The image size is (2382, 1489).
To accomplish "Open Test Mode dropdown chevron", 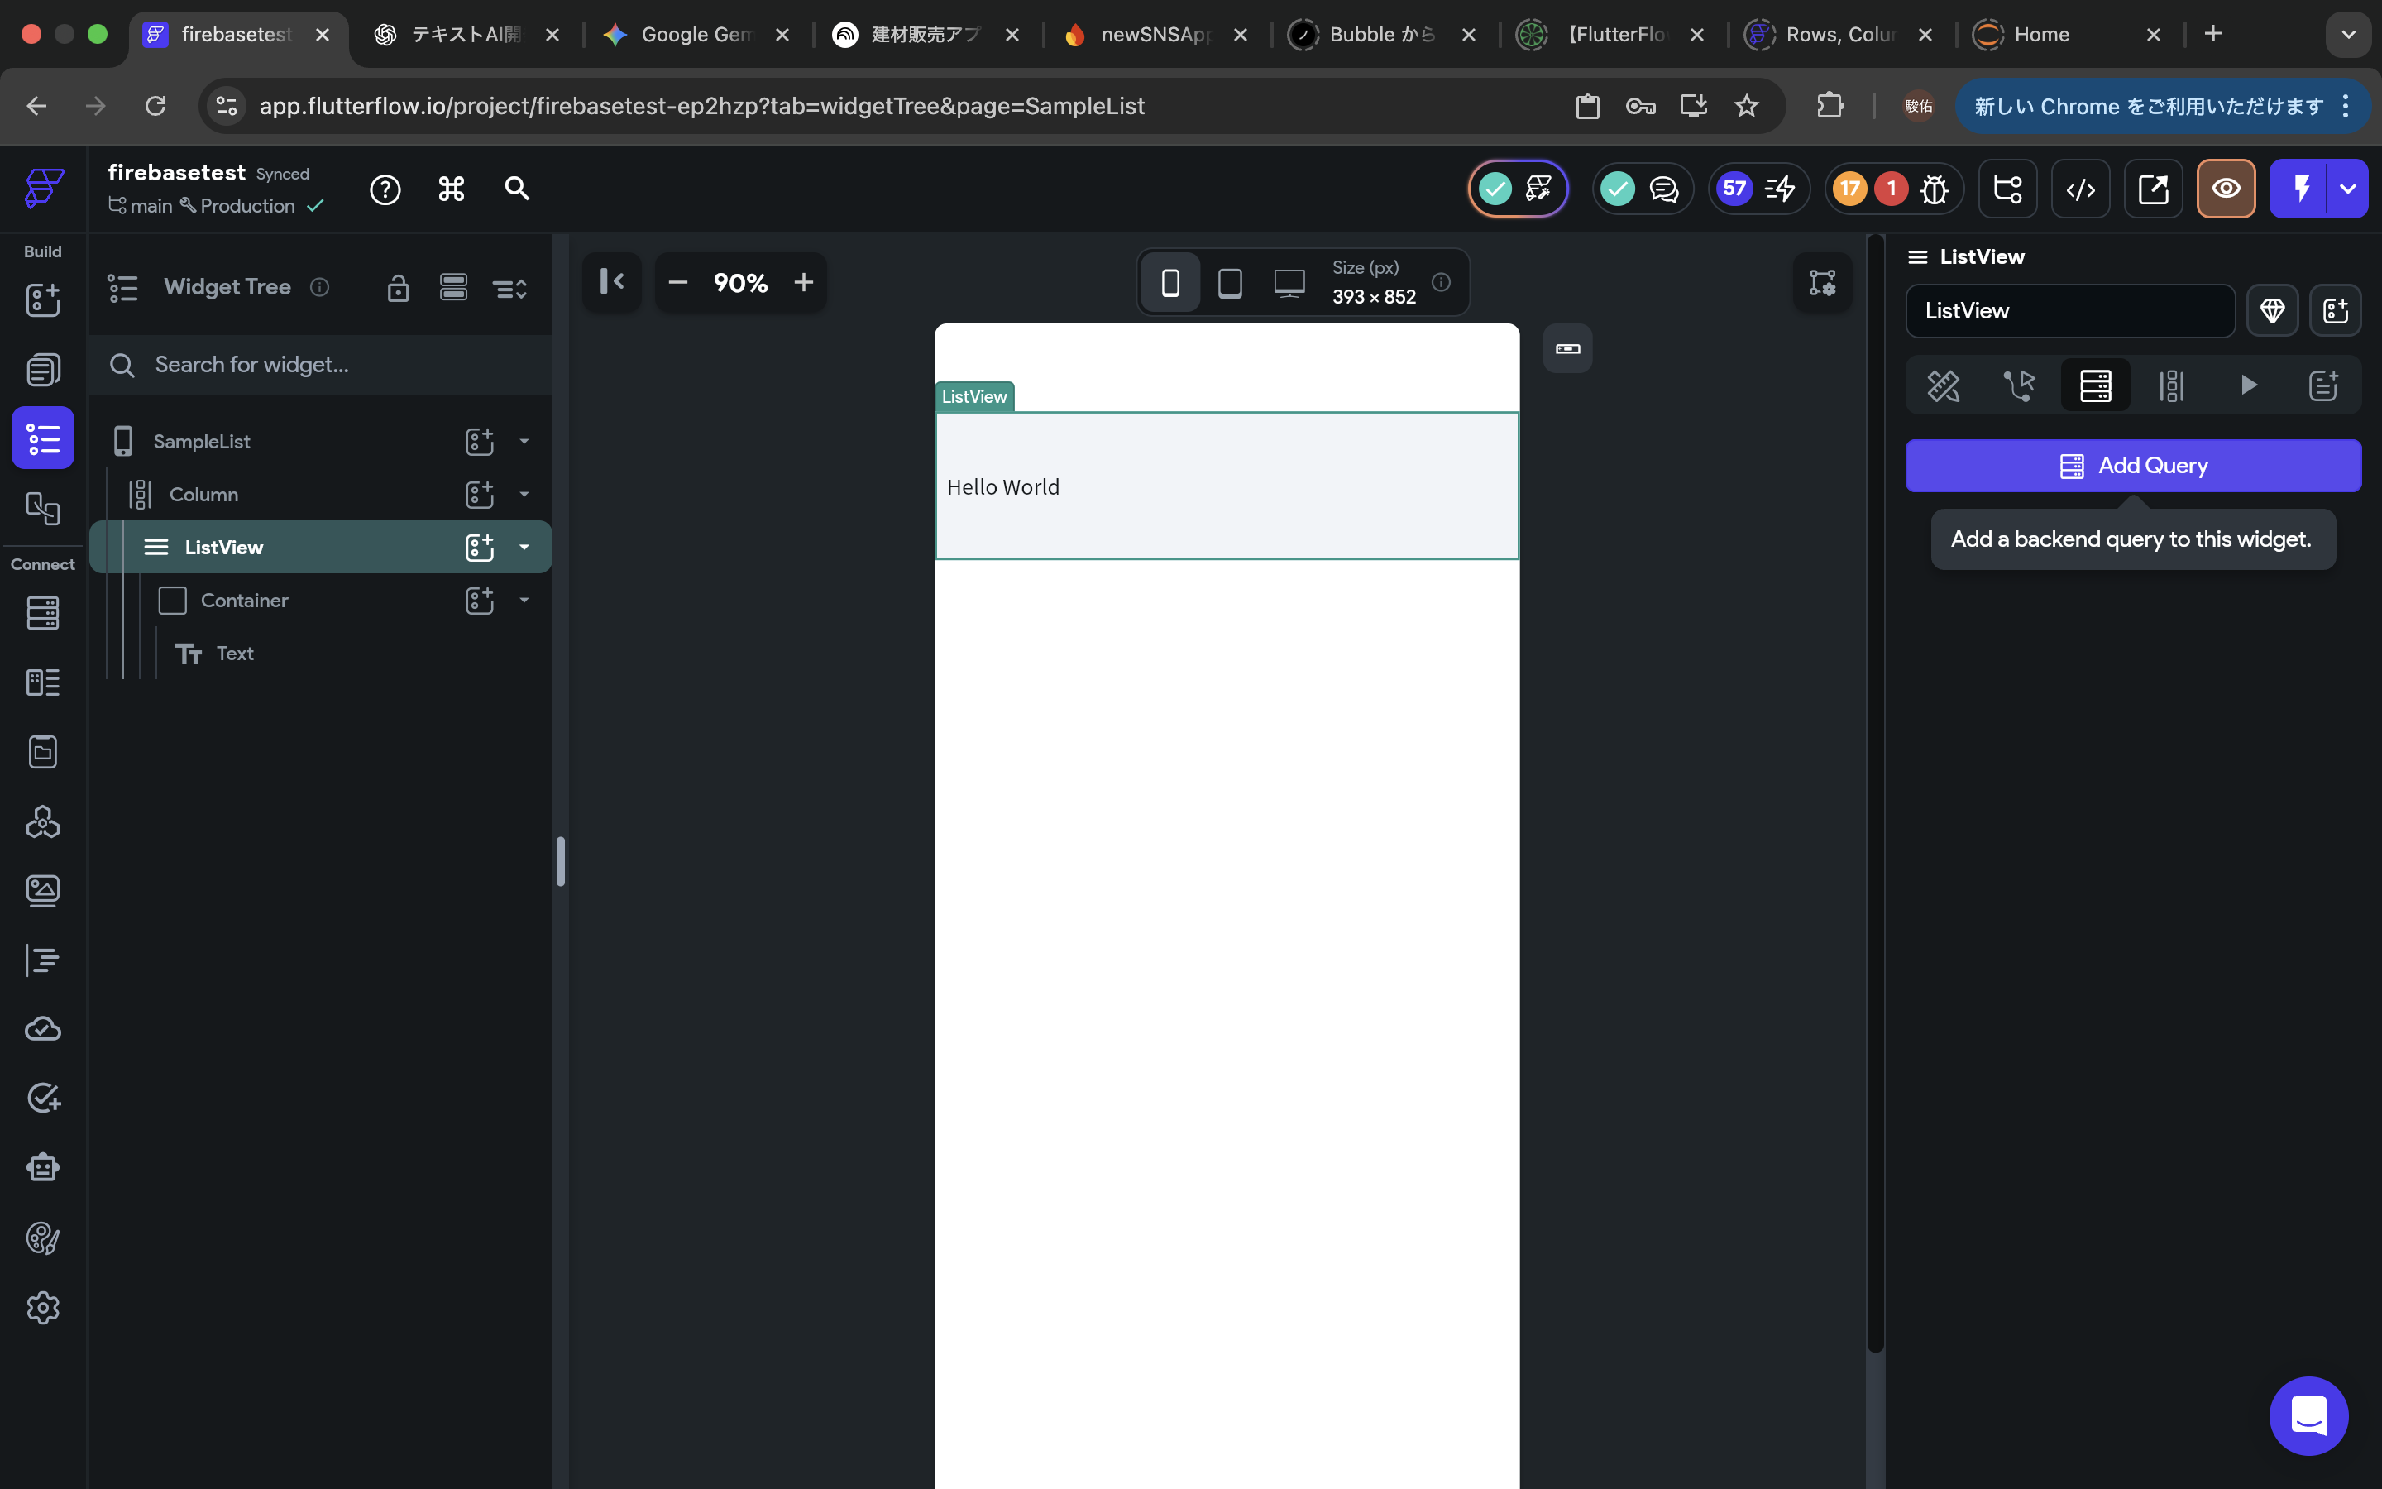I will point(2347,188).
